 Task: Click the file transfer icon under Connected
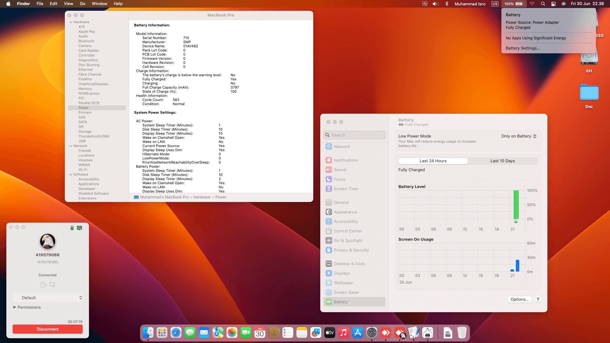click(x=44, y=285)
